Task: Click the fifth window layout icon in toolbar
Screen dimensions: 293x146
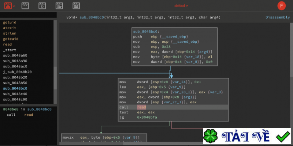Action: coord(76,5)
